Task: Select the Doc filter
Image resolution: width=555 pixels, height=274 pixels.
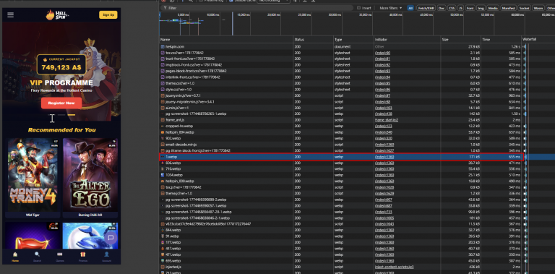Action: [442, 8]
